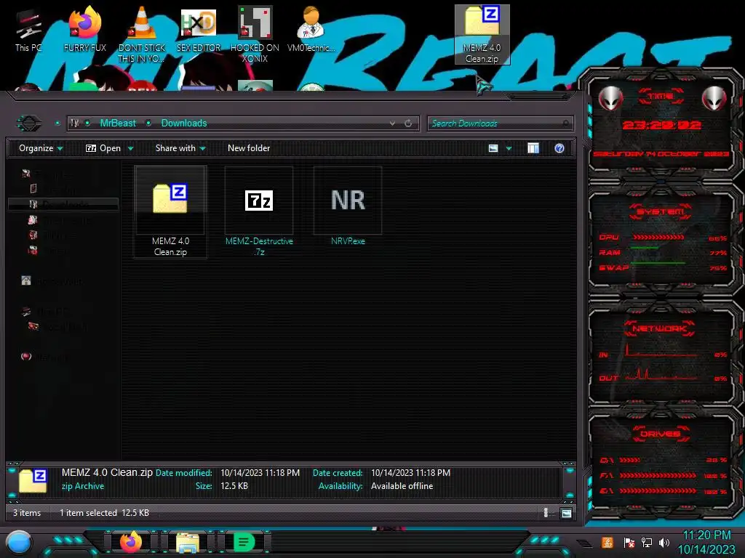Click the search magnifier icon
The width and height of the screenshot is (745, 558).
point(565,124)
